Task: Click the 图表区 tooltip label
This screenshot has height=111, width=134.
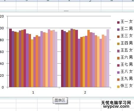Action: point(60,100)
